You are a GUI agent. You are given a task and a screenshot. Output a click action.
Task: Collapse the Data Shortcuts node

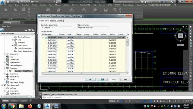[x=2, y=85]
